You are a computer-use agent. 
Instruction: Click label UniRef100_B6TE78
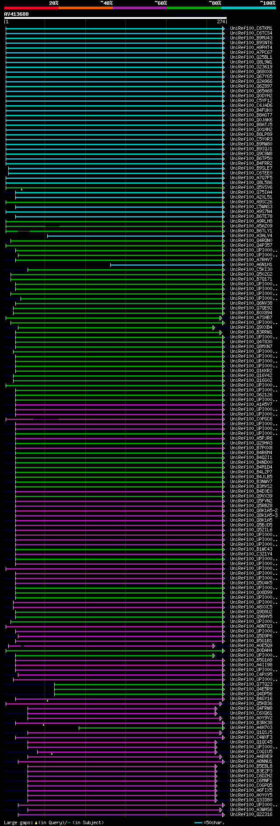251,217
